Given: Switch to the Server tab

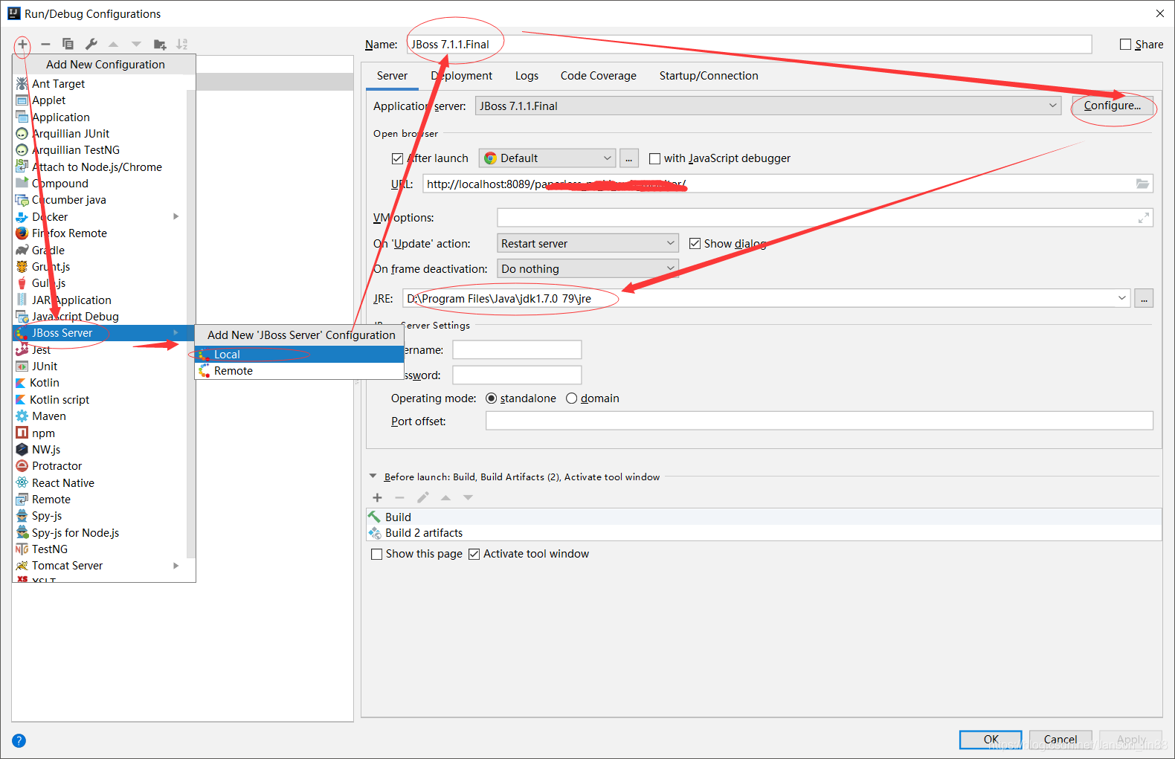Looking at the screenshot, I should pyautogui.click(x=392, y=76).
